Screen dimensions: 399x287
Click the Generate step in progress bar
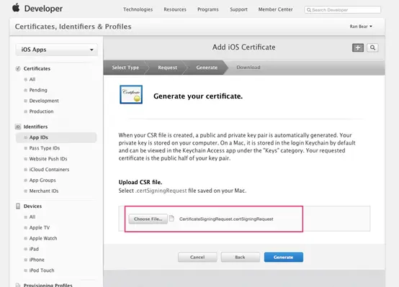click(x=207, y=68)
